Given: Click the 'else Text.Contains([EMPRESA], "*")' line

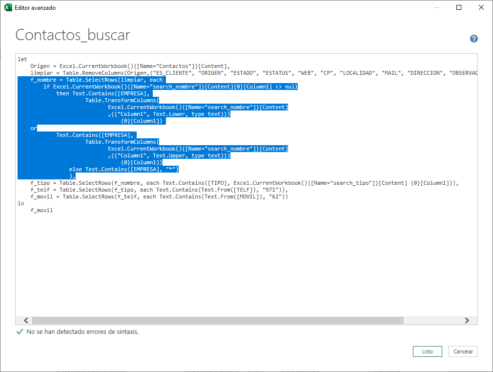Looking at the screenshot, I should click(x=124, y=170).
